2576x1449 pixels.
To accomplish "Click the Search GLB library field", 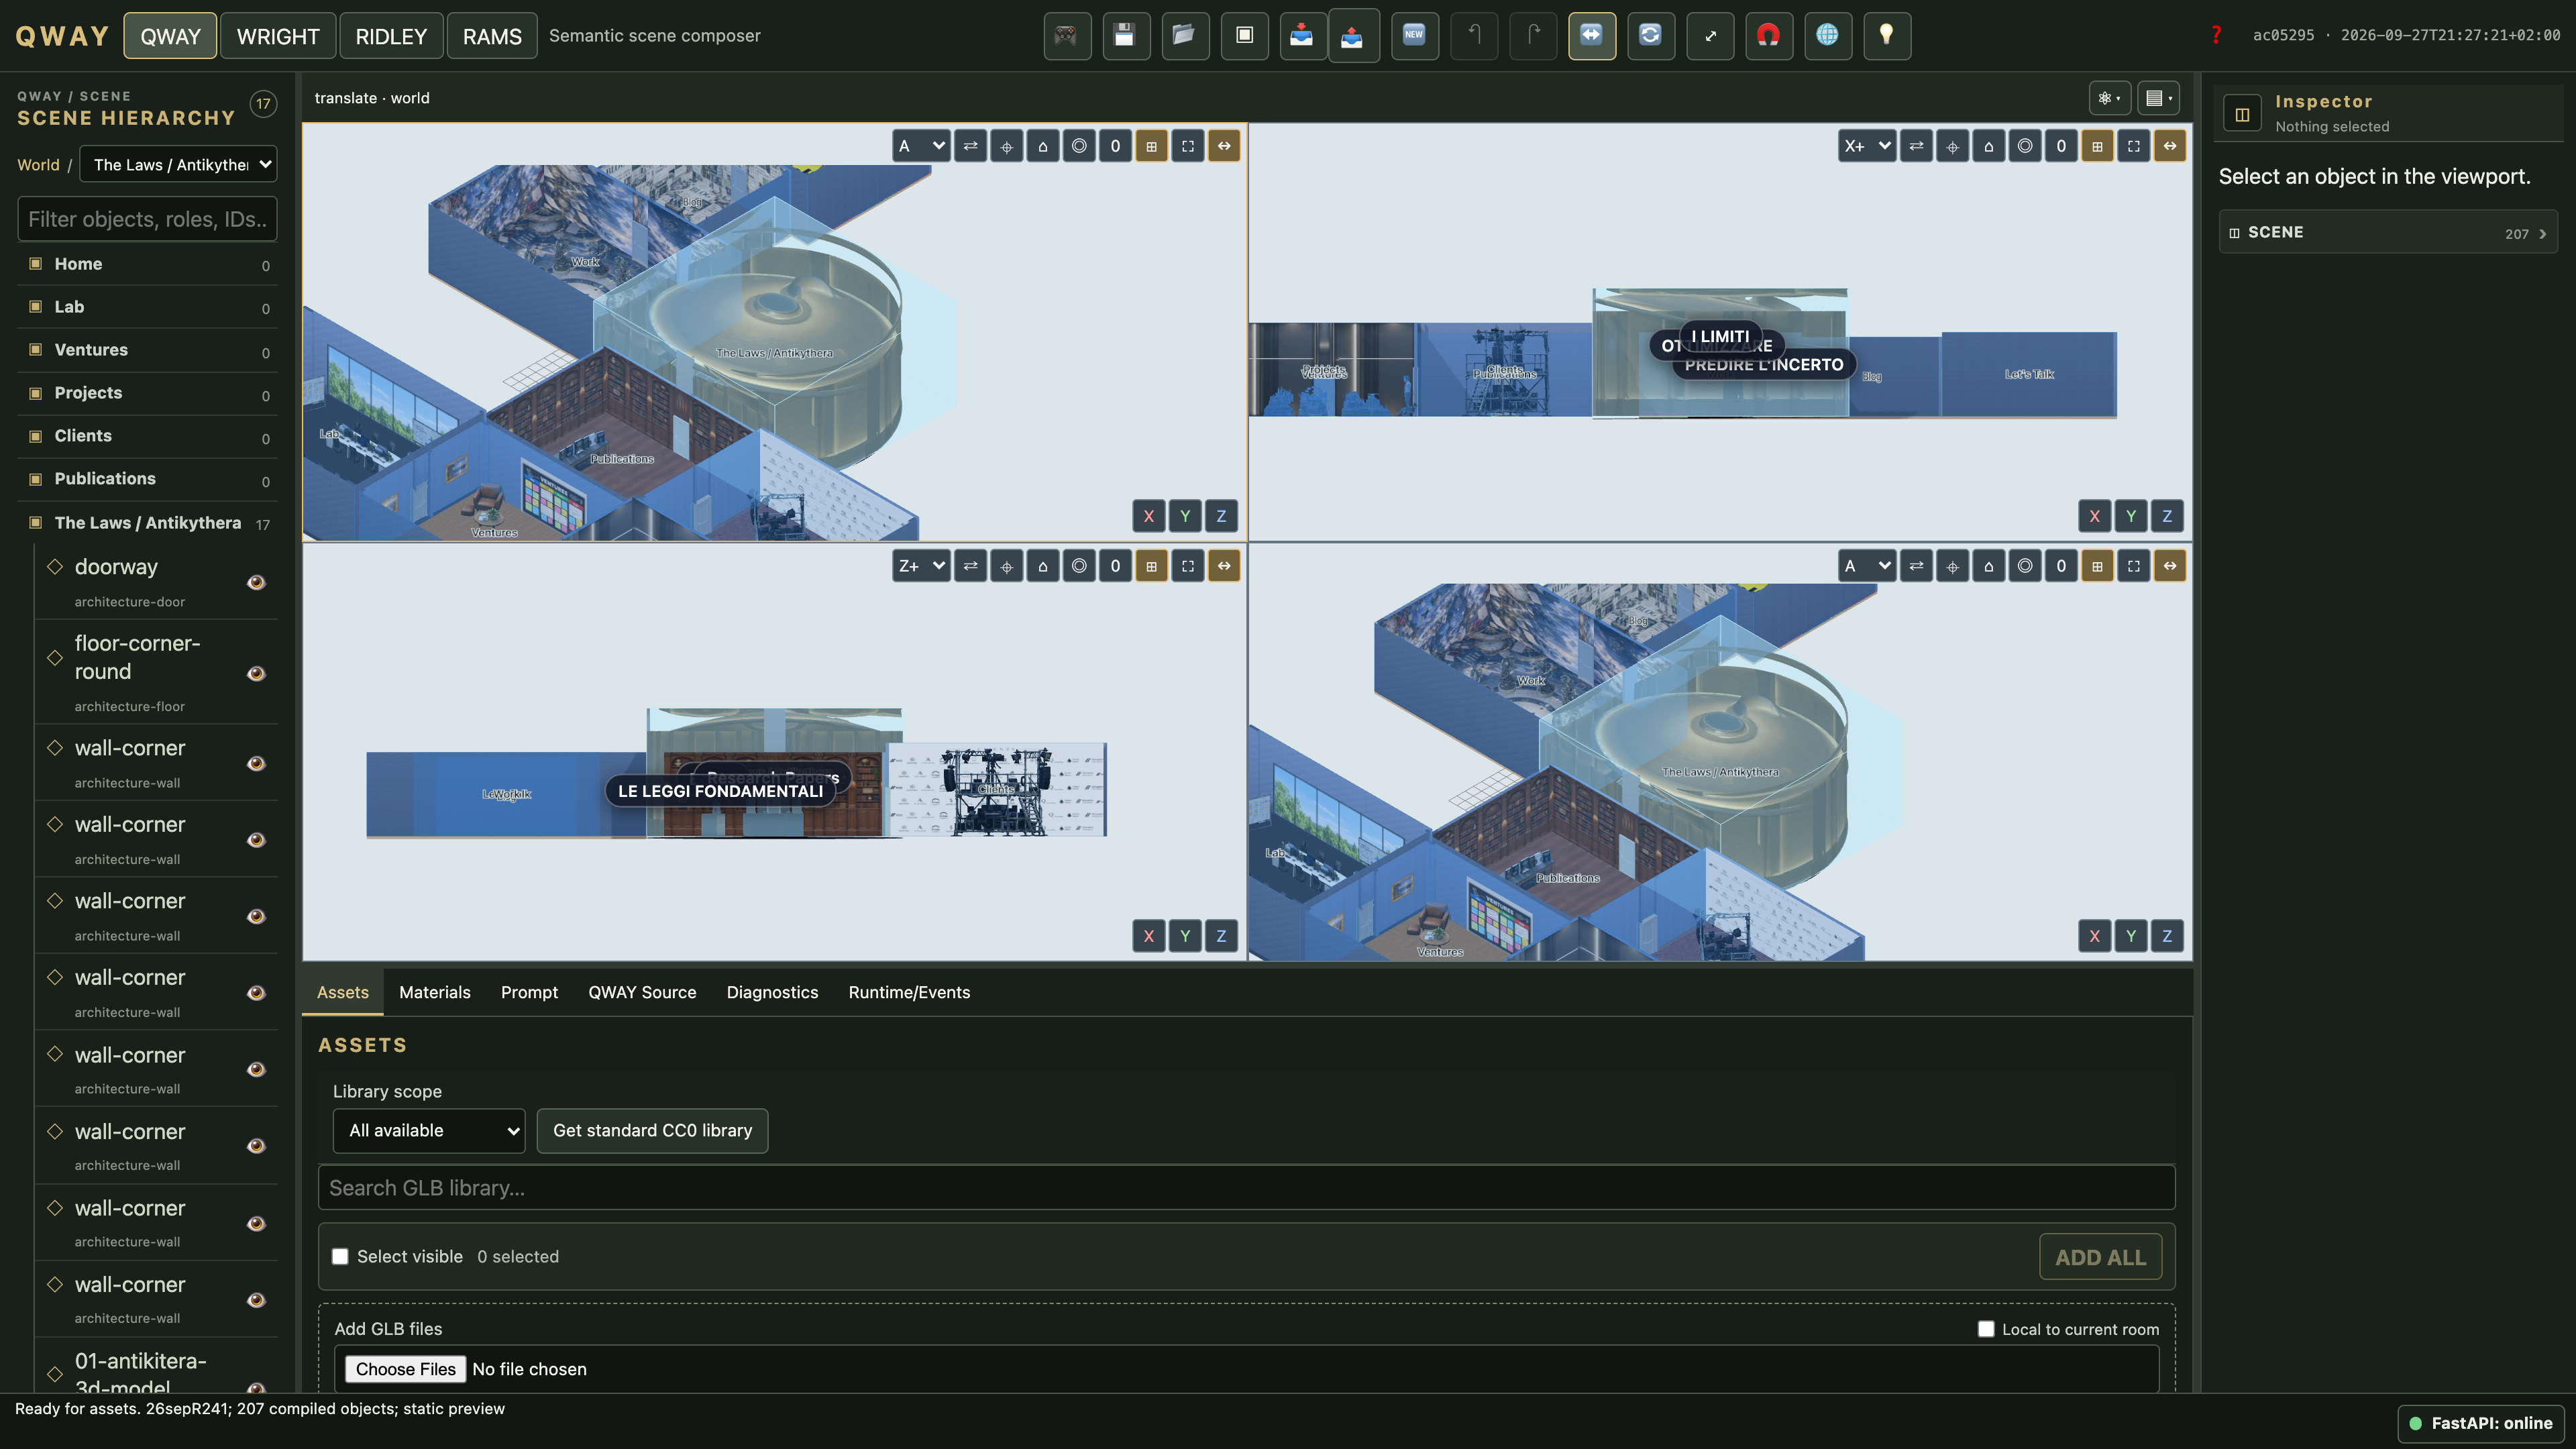I will coord(1246,1187).
